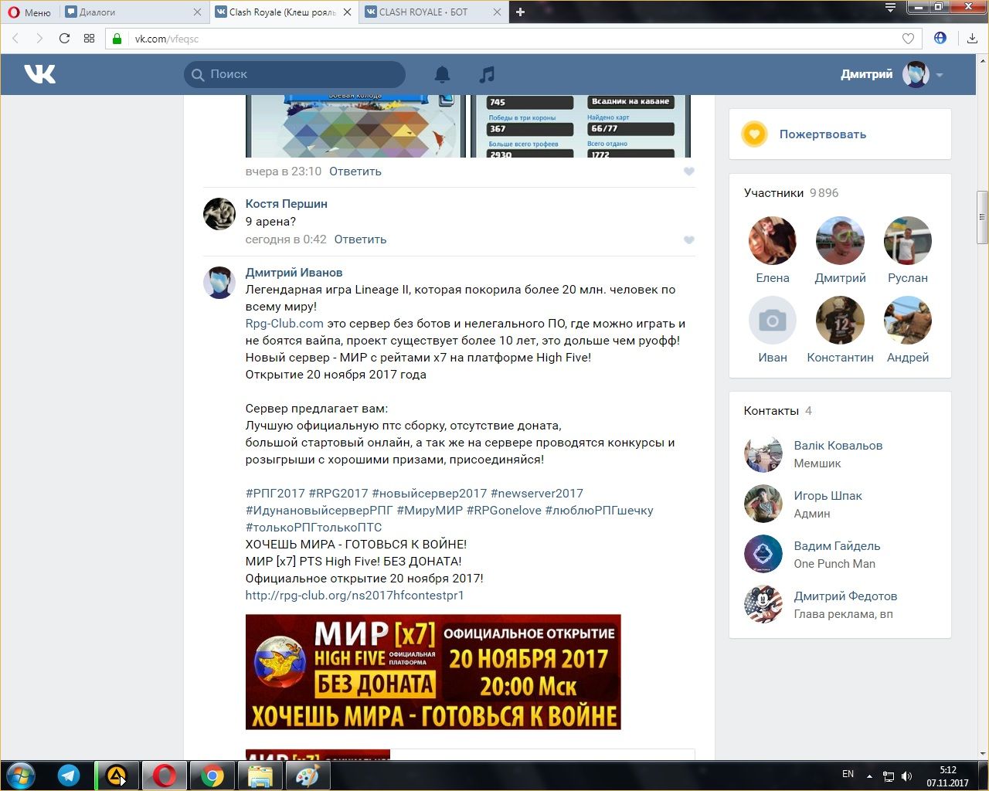This screenshot has width=989, height=791.
Task: Open a new browser tab
Action: (520, 12)
